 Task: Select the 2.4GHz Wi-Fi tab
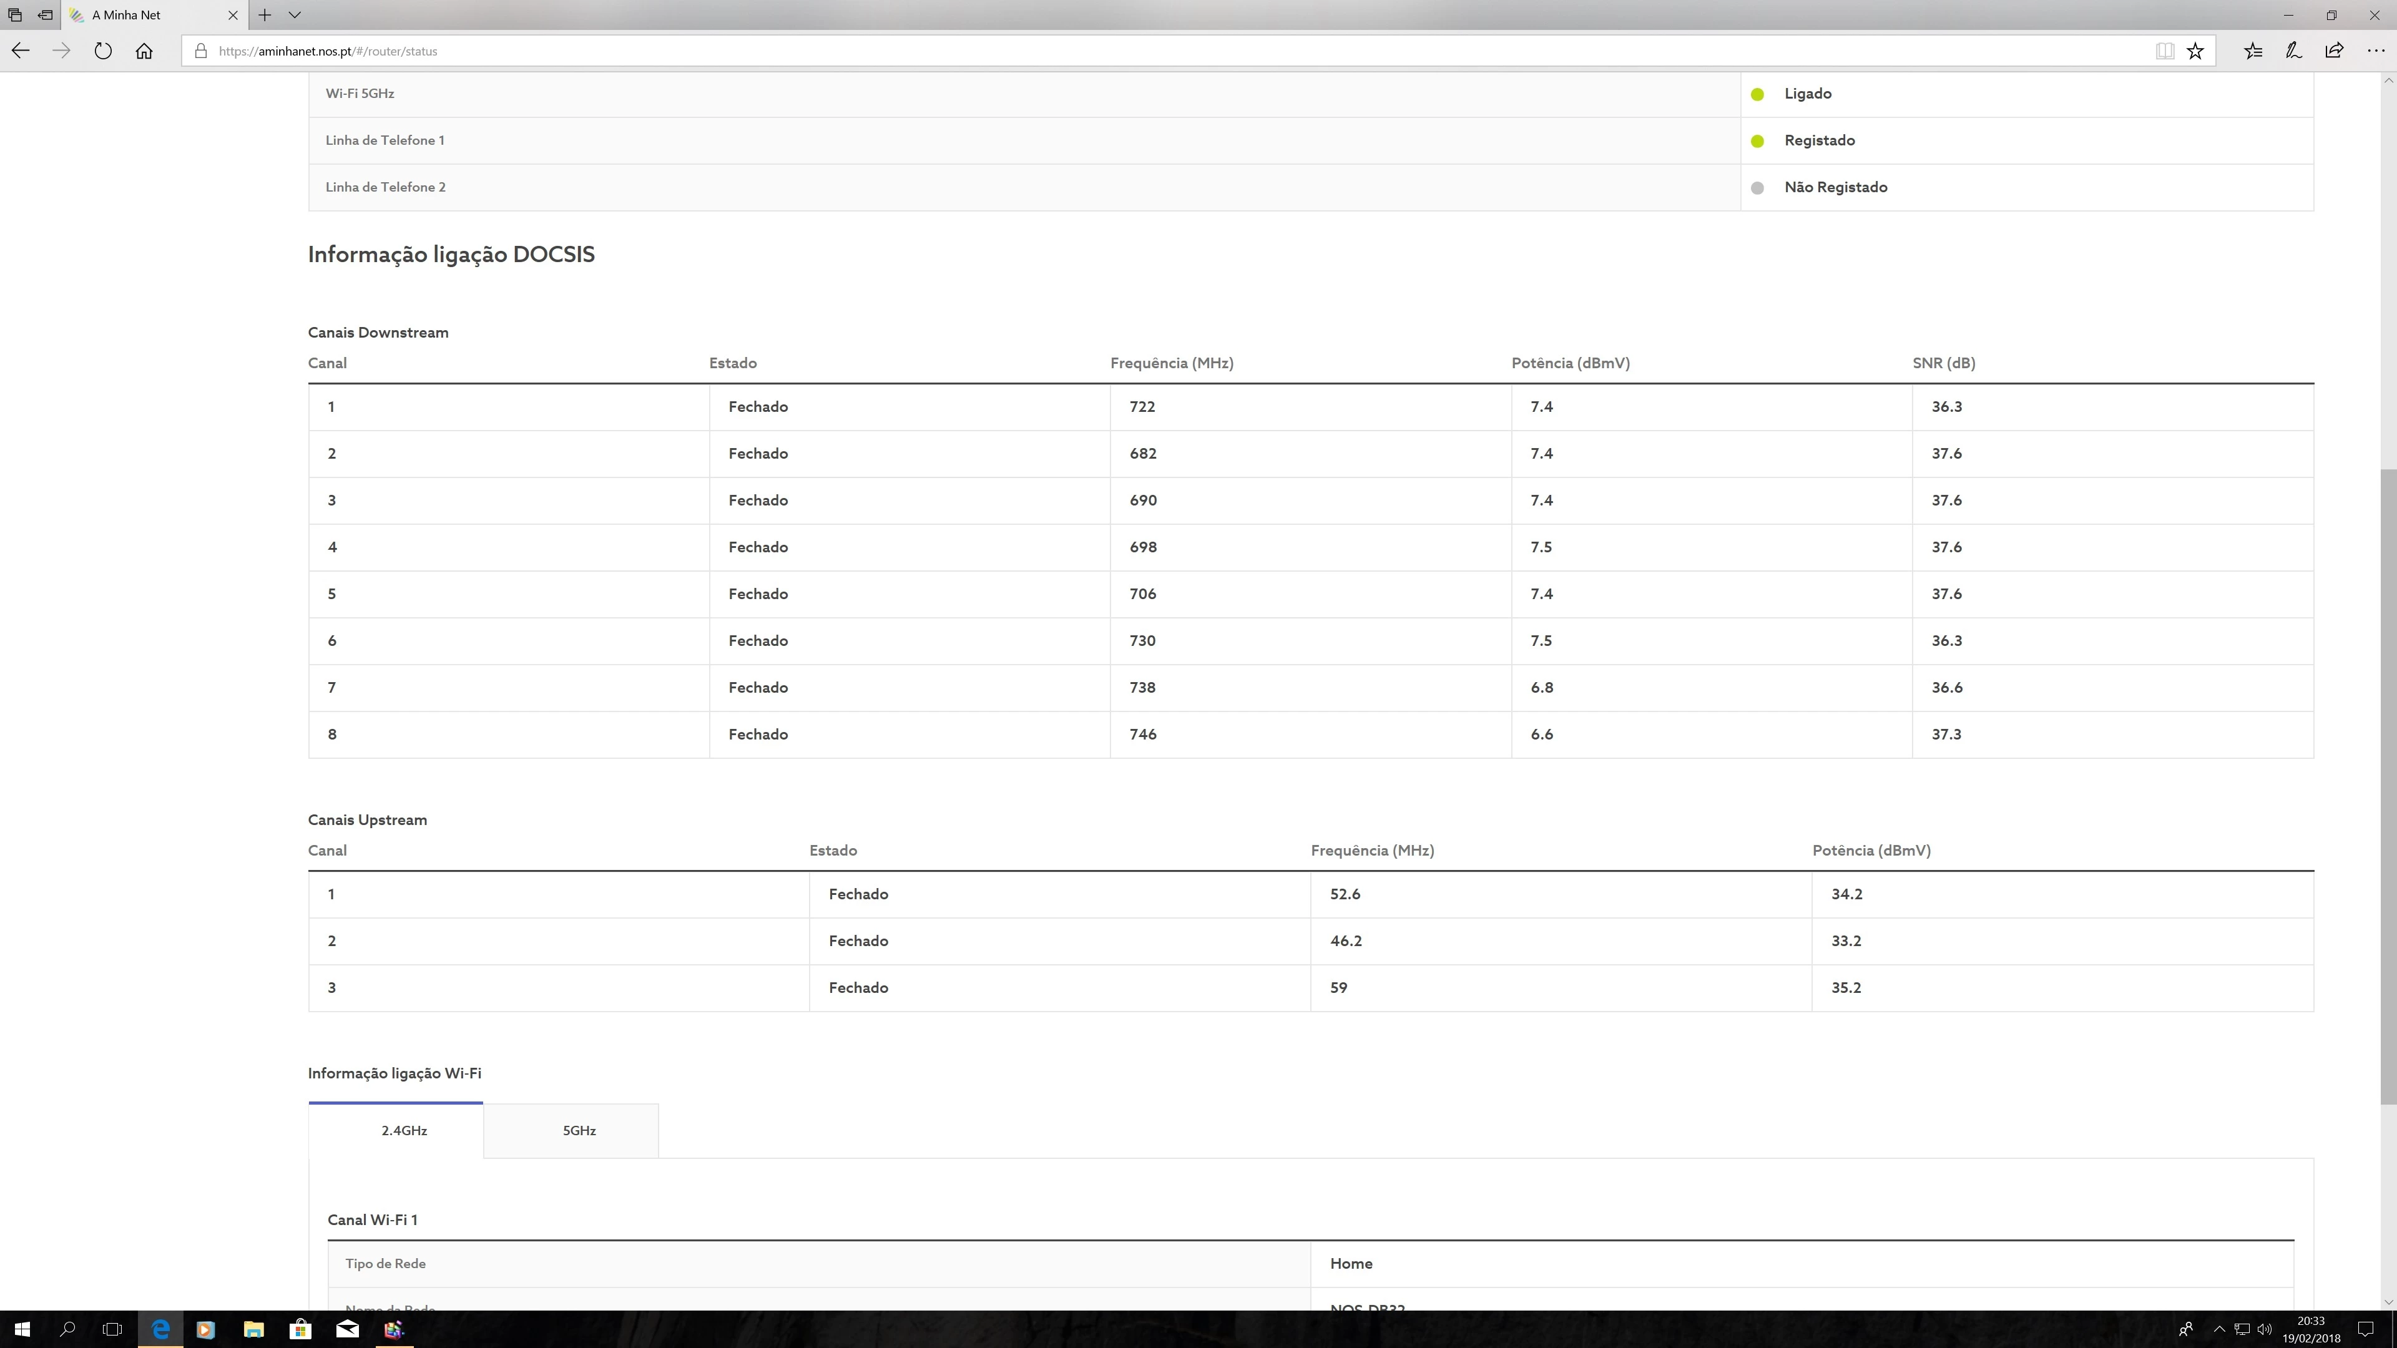click(x=404, y=1130)
